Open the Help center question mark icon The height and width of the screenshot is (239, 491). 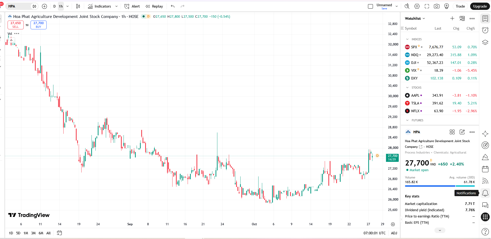point(485,231)
